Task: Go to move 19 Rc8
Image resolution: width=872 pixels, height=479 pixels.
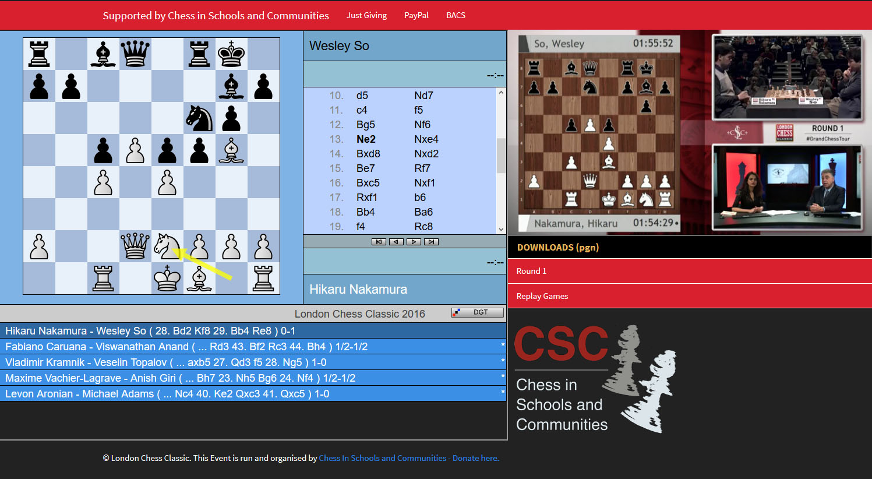Action: pos(423,227)
